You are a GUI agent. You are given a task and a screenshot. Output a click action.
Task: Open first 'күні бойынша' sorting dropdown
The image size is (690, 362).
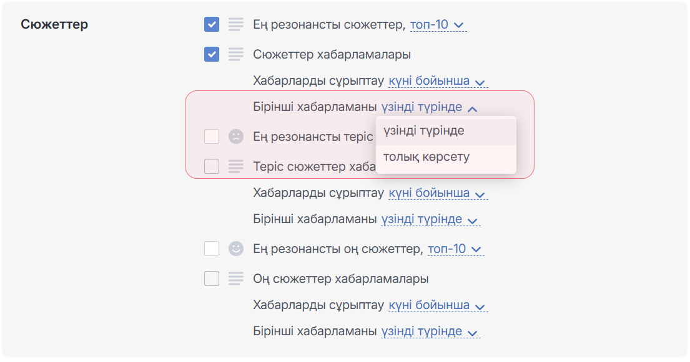click(436, 82)
